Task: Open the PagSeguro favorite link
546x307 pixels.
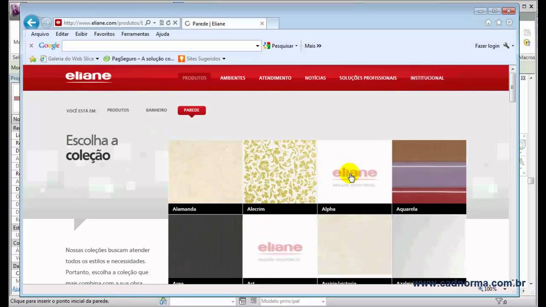Action: (139, 59)
